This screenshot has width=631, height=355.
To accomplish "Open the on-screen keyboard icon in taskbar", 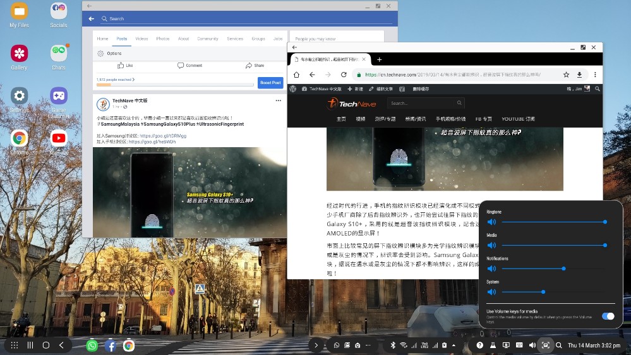I will [x=519, y=346].
